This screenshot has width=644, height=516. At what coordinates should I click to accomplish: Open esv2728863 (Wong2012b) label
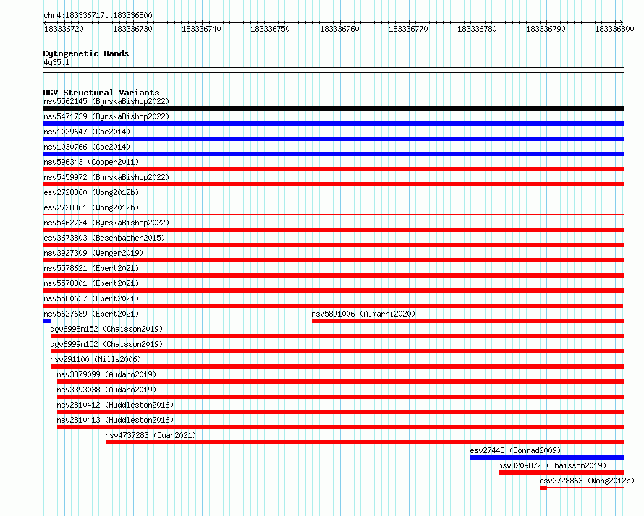tap(587, 481)
